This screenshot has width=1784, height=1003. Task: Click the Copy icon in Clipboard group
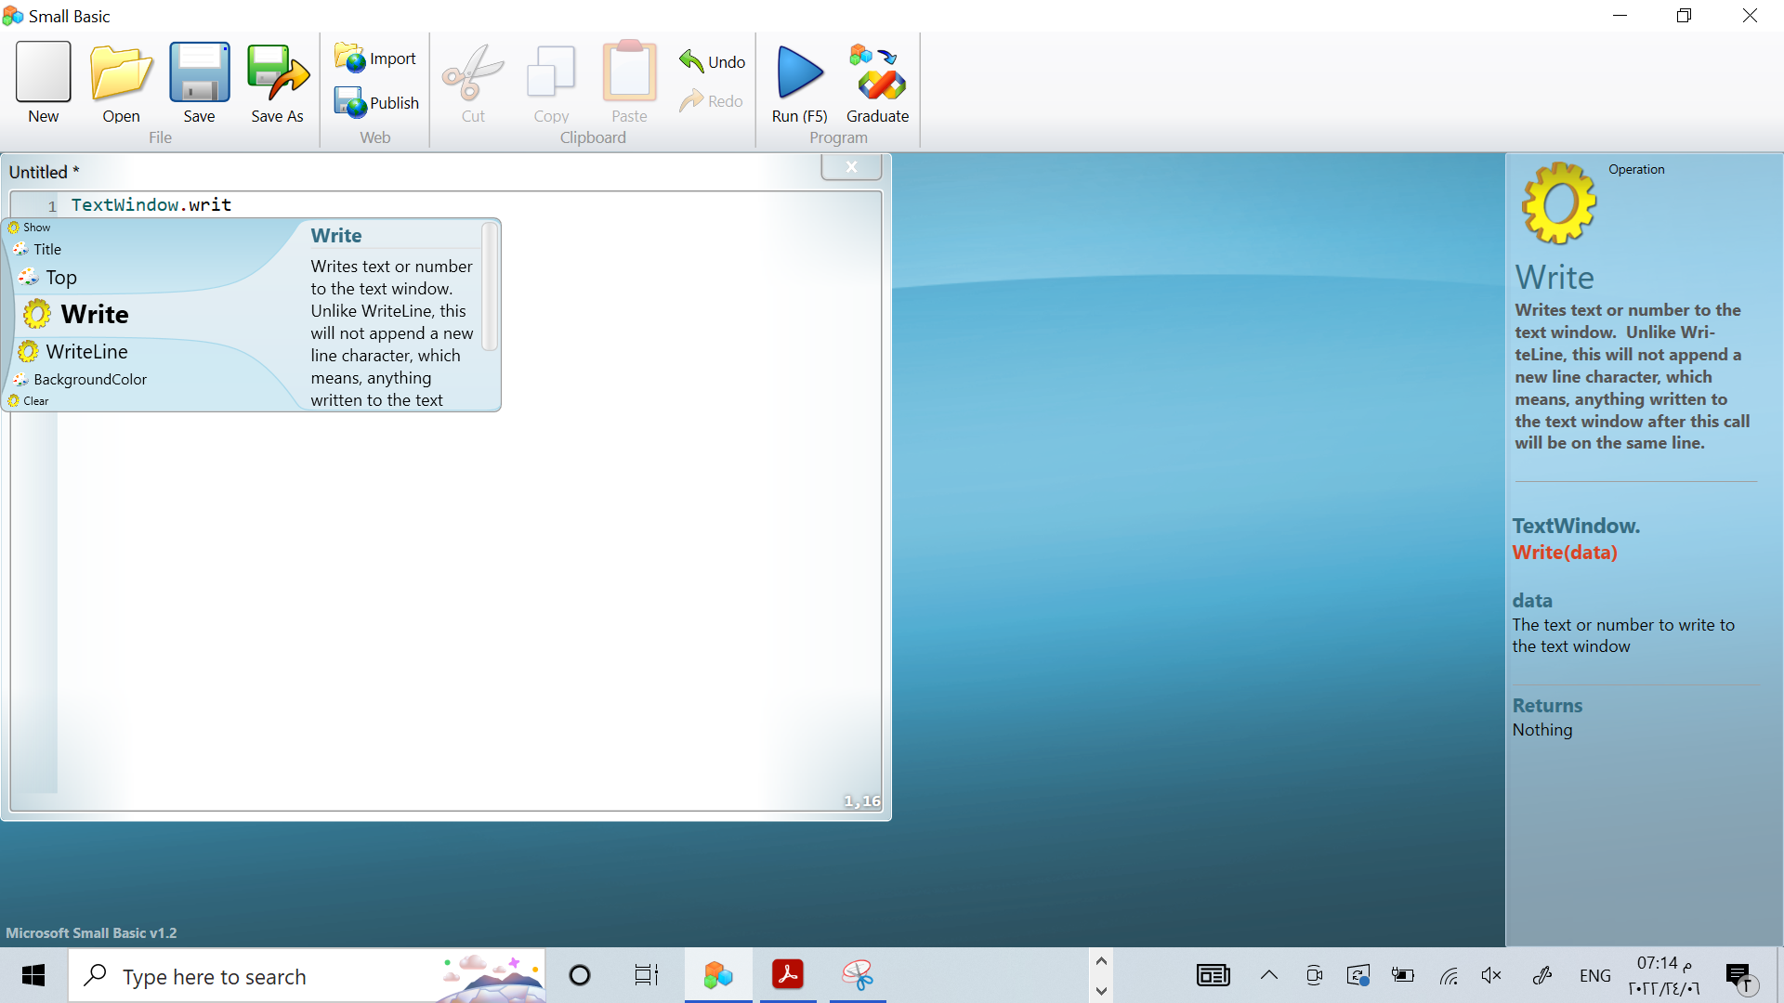coord(551,82)
